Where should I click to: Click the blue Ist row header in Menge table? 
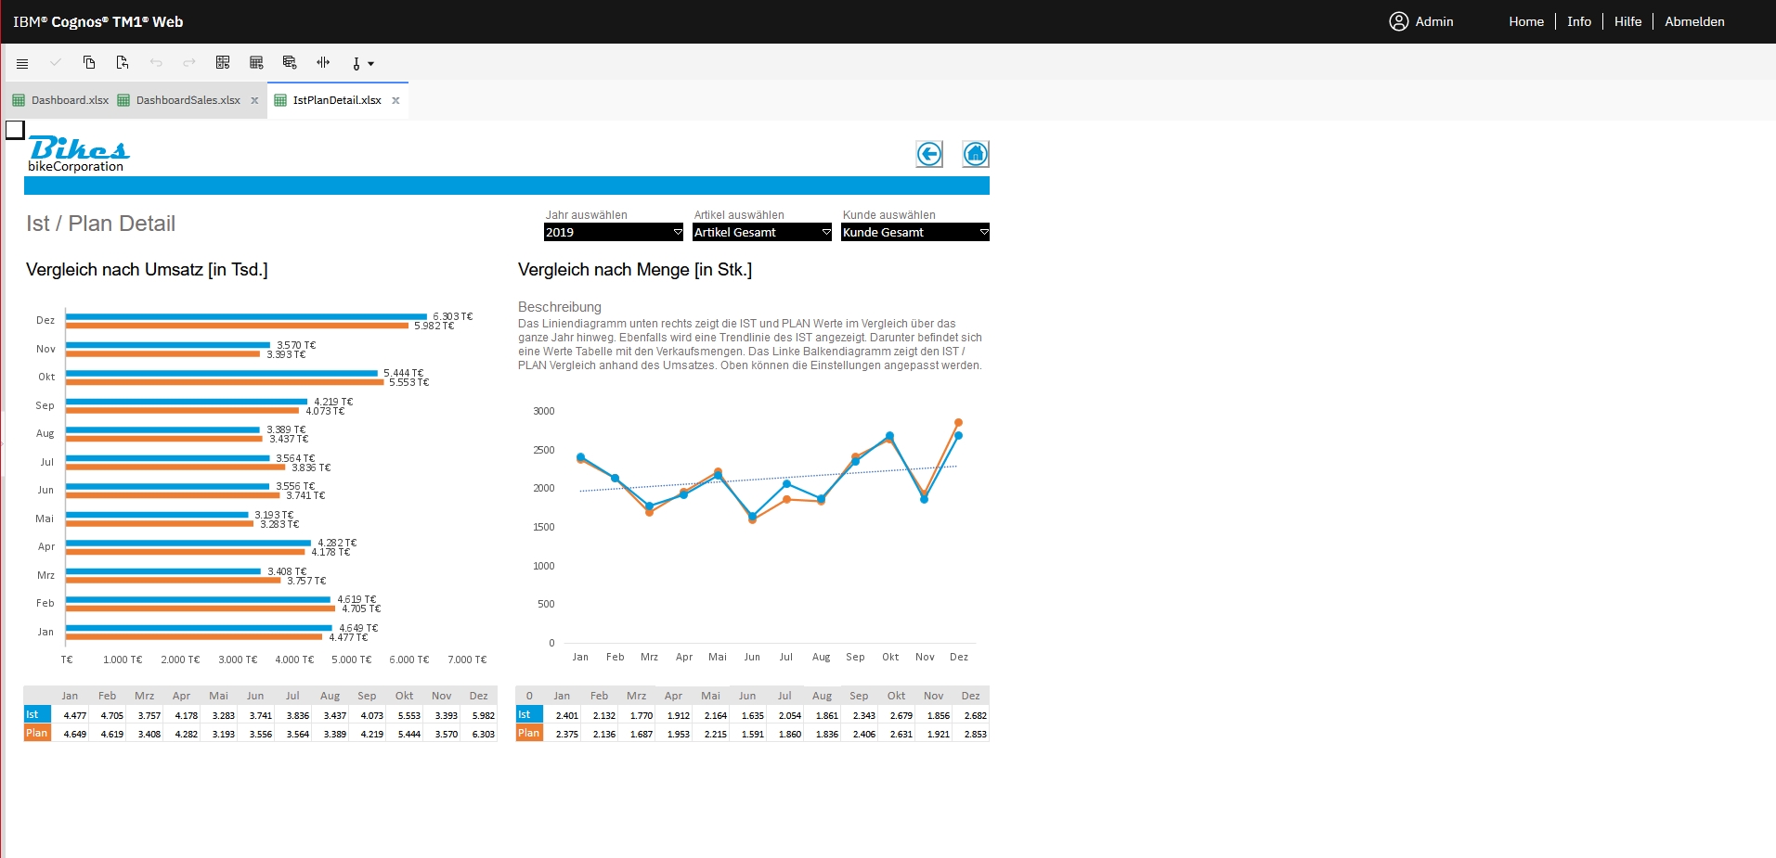point(529,715)
